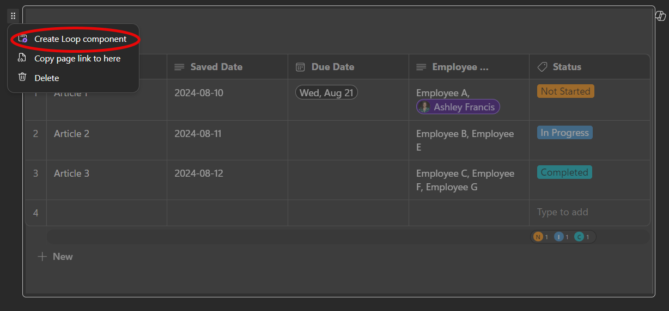
Task: Select Create Loop component menu item
Action: (x=73, y=39)
